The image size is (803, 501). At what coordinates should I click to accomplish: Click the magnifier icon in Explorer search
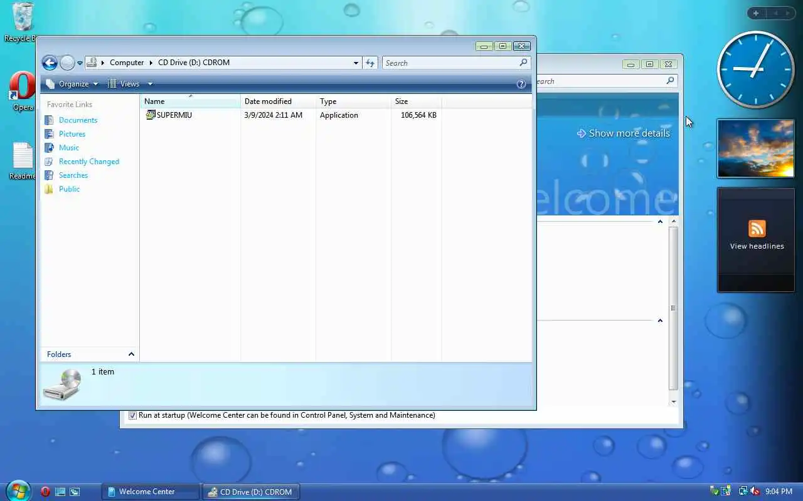(523, 63)
